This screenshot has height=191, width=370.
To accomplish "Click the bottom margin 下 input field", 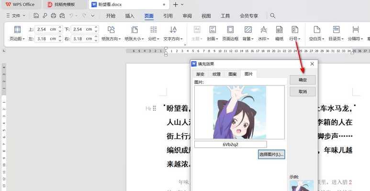I will 82,30.
